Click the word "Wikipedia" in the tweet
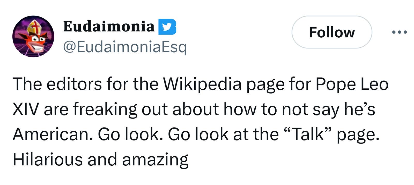Screen dimensions: 414x185 [202, 84]
